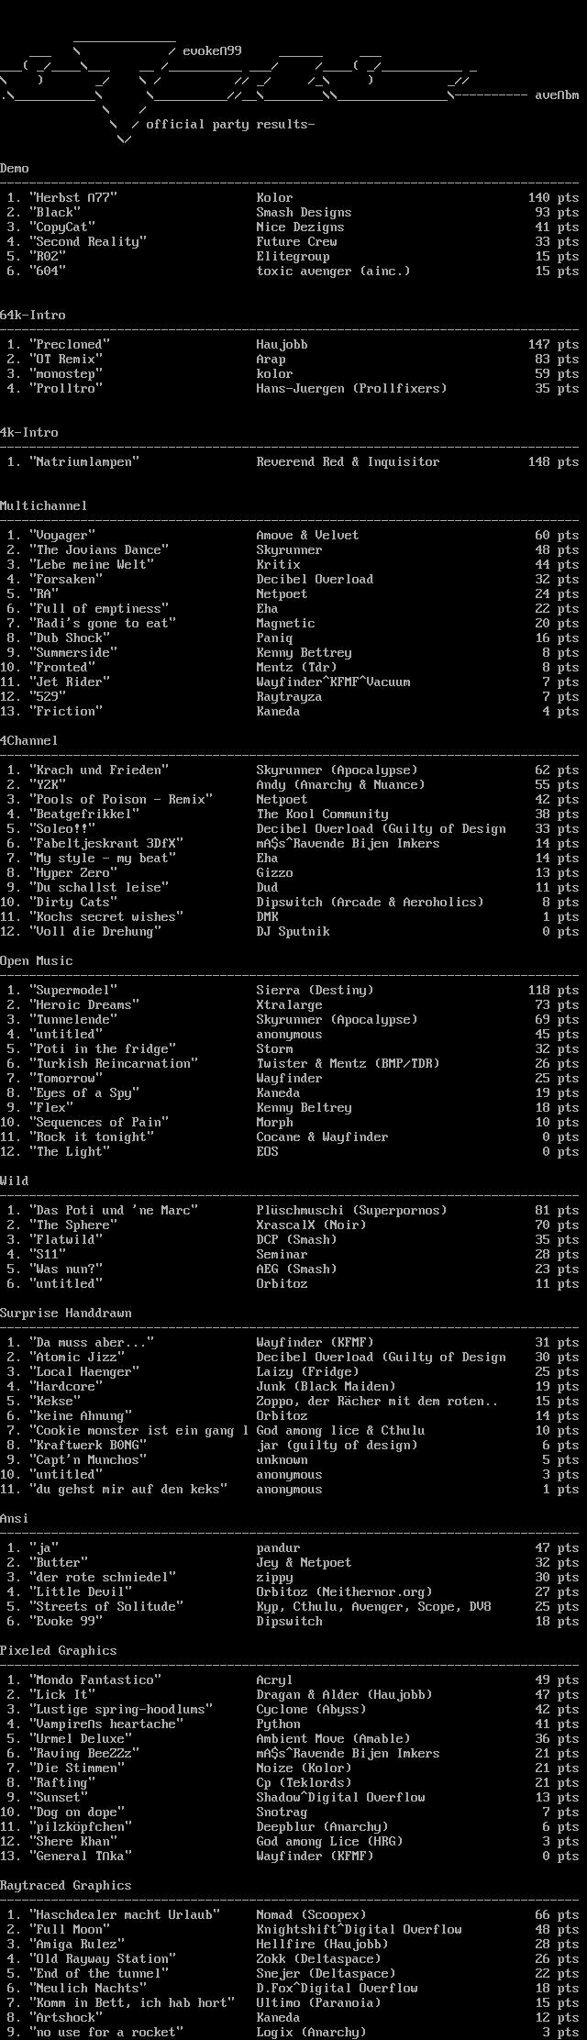This screenshot has width=587, height=2040.
Task: Click "Natriumlampen" in the 4k-Intro list
Action: 84,462
